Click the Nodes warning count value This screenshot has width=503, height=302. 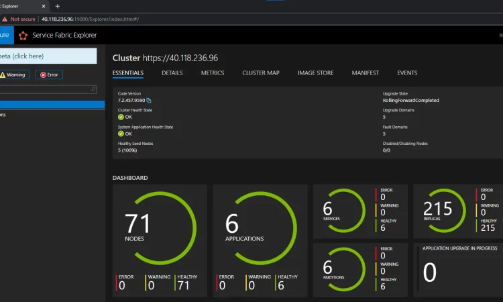(x=152, y=285)
